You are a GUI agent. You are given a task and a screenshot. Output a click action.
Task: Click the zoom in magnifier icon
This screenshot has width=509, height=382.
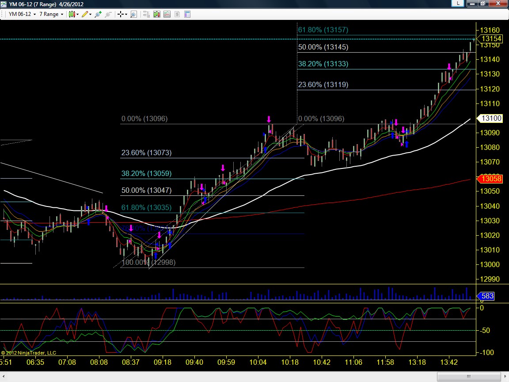click(x=98, y=14)
